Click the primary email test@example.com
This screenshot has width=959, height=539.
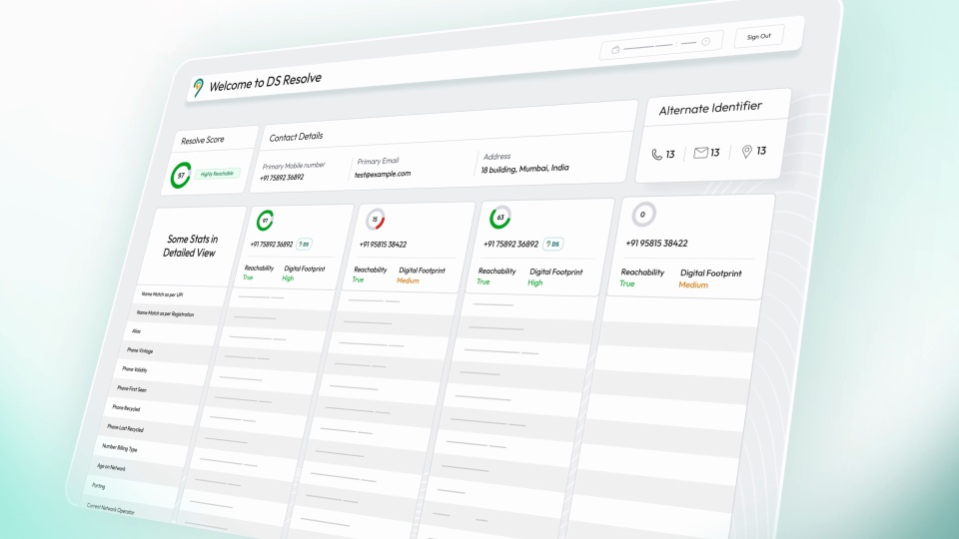pos(383,174)
